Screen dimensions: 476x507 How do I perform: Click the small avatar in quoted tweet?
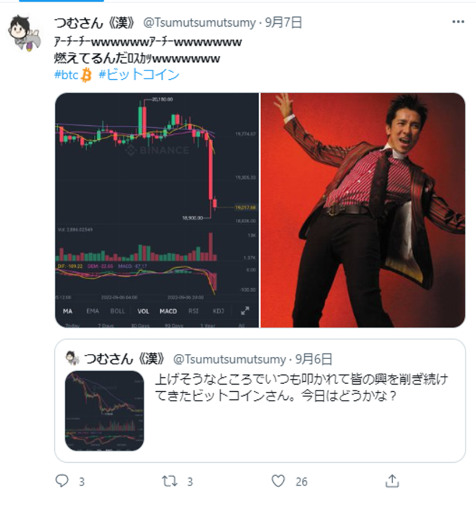coord(72,358)
